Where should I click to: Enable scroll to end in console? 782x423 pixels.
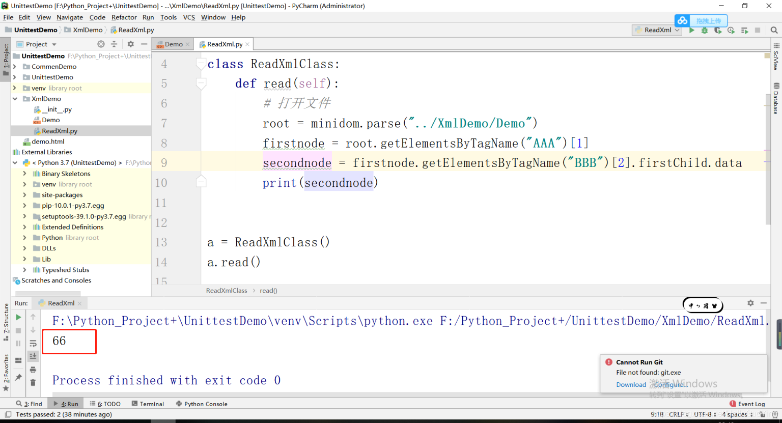(x=33, y=356)
